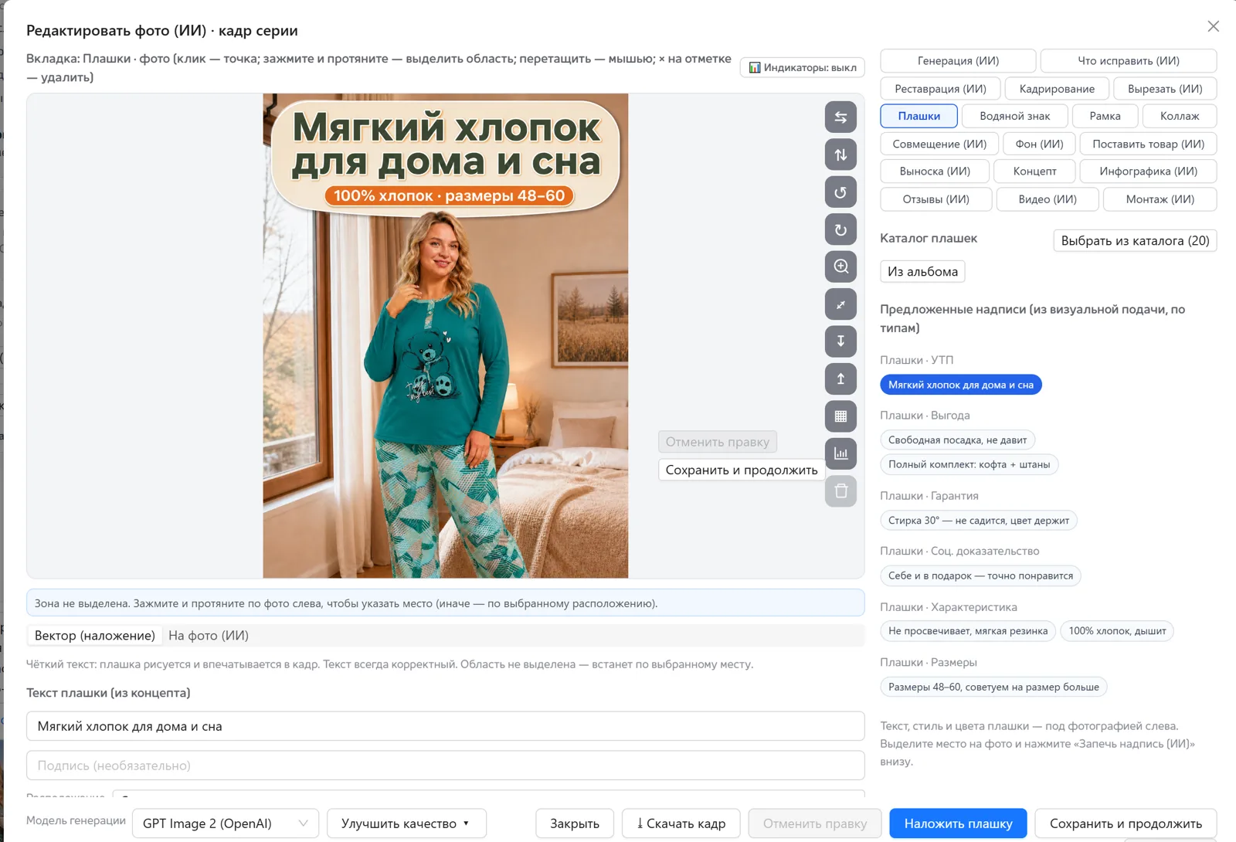Open the GPT Image 2 (OpenAI) model dropdown
1236x842 pixels.
pyautogui.click(x=225, y=823)
